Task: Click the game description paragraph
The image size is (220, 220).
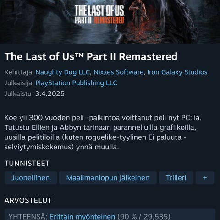Action: point(103,132)
